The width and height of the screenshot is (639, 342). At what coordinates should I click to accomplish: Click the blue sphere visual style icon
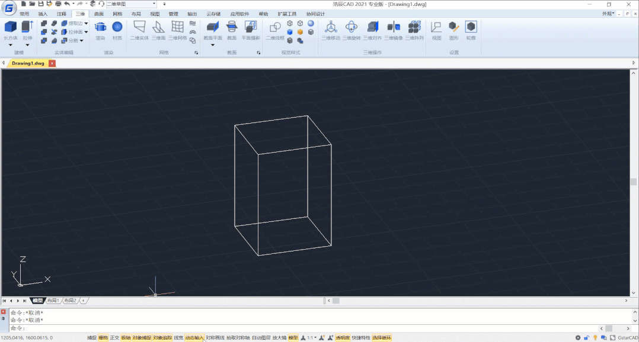tap(311, 24)
